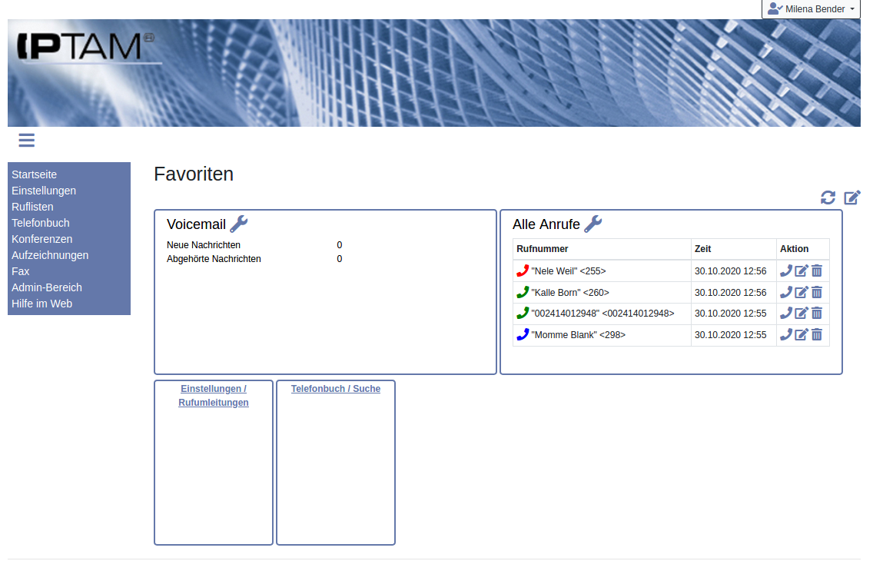This screenshot has height=561, width=873.
Task: Open Einstellungen / Rufumleitungen link
Action: coord(214,396)
